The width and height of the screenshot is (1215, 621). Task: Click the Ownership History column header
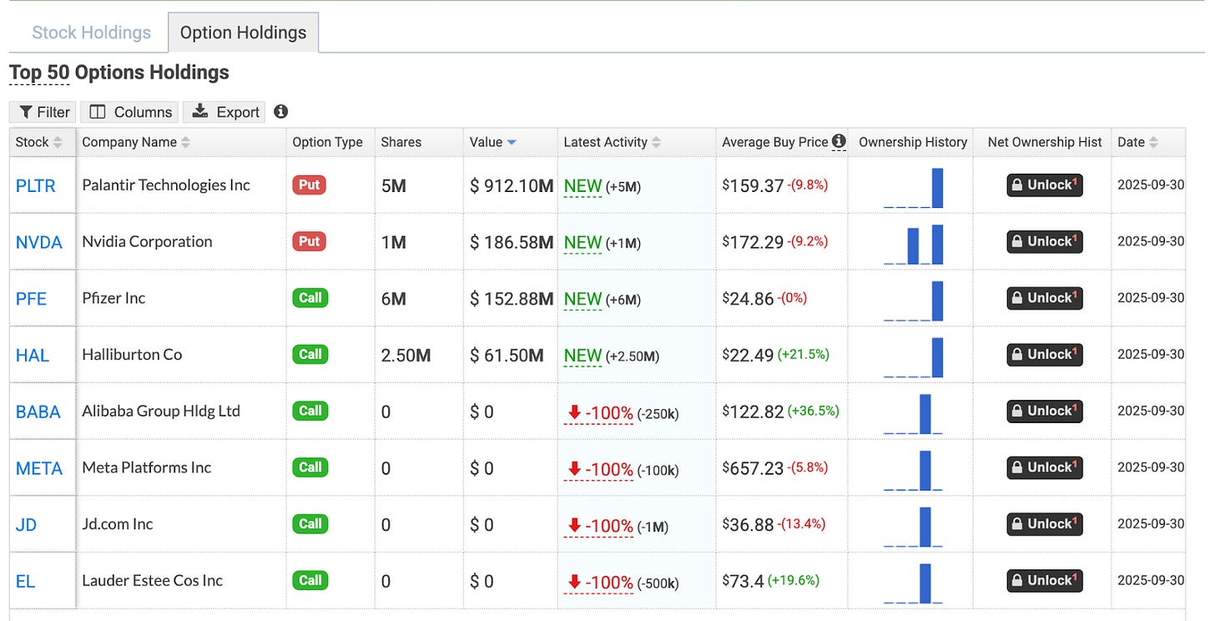click(x=913, y=142)
